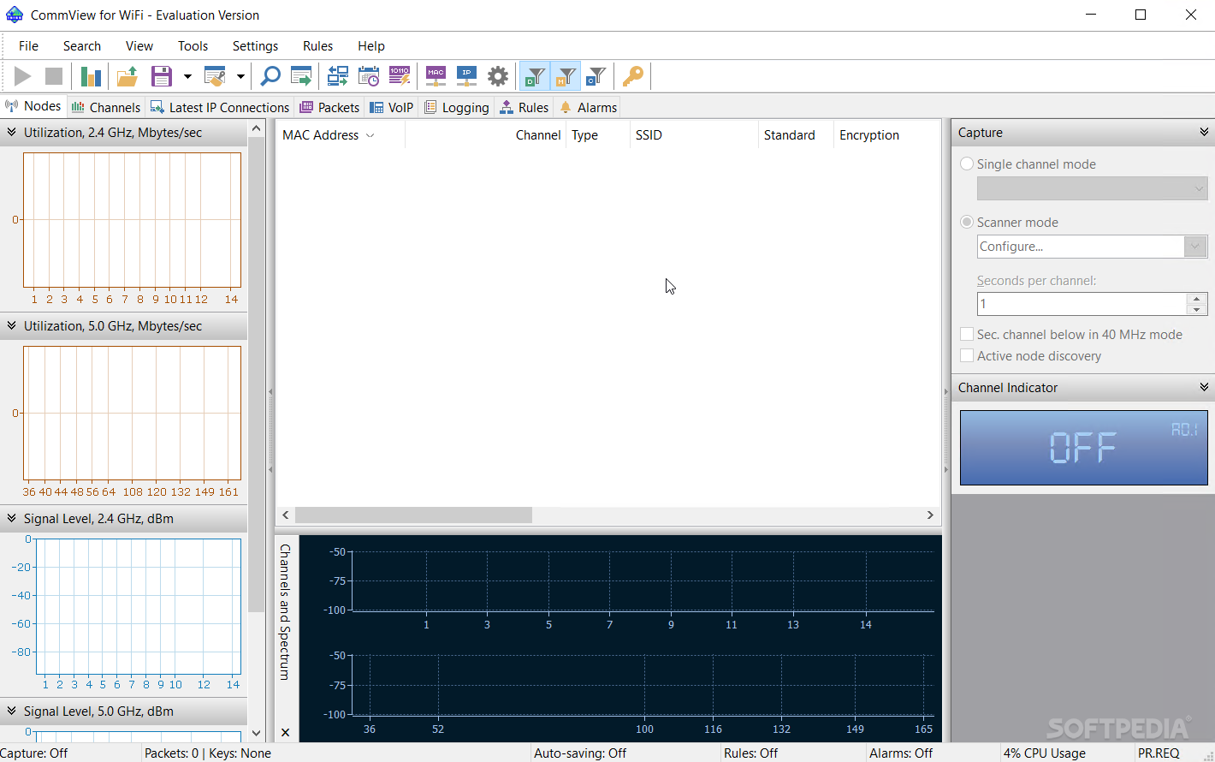This screenshot has width=1215, height=762.
Task: Open the single channel selection dropdown
Action: tap(1093, 188)
